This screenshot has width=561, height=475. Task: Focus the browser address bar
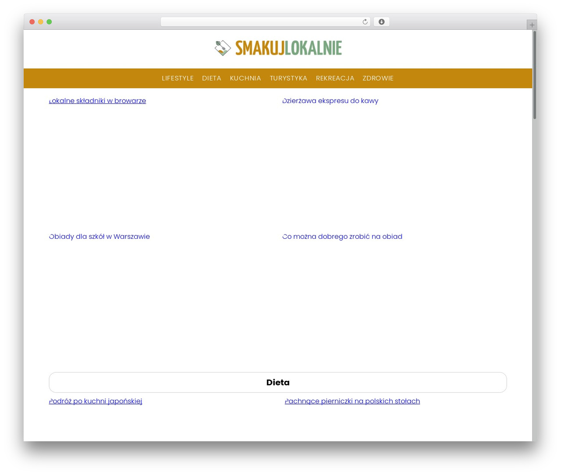(265, 22)
